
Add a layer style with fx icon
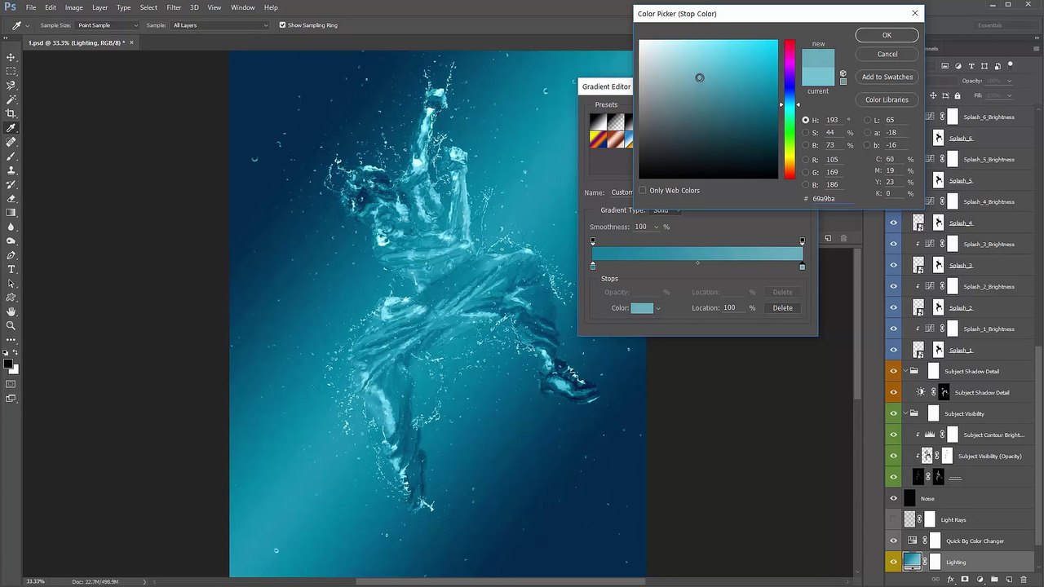(950, 580)
